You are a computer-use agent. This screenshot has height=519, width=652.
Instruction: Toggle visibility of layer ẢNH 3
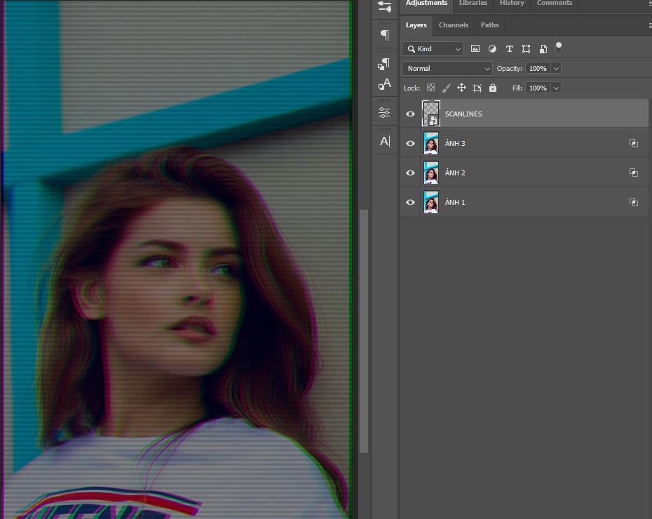pyautogui.click(x=410, y=143)
